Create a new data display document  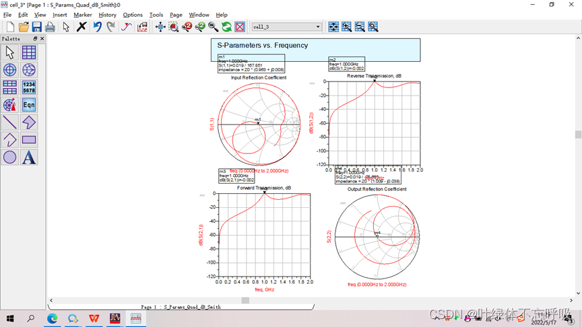[x=10, y=27]
